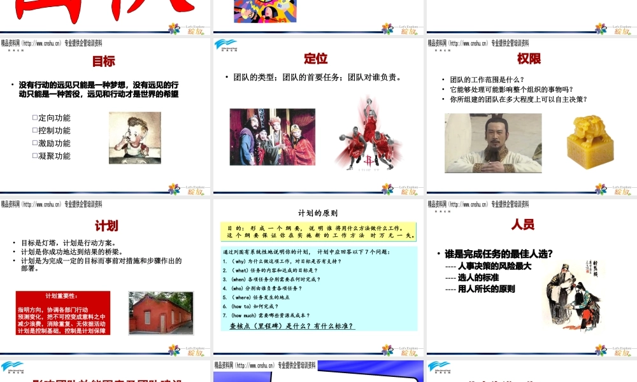
Task: Click the flower logo on 计划 slide
Action: tap(175, 350)
